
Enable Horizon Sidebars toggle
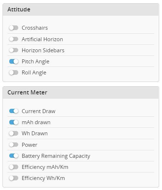14,50
